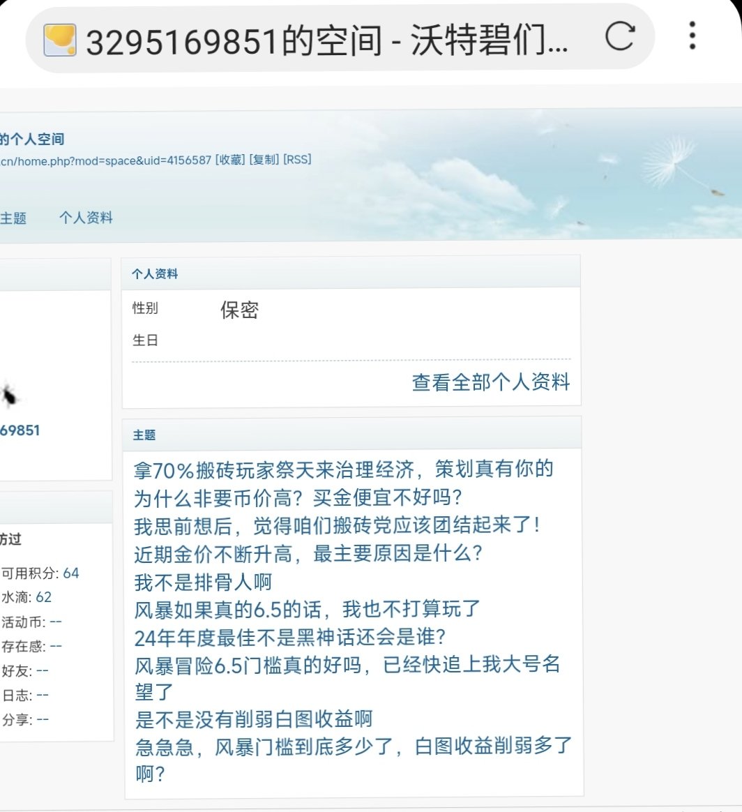The height and width of the screenshot is (812, 742).
Task: Click the [复制] link
Action: (264, 160)
